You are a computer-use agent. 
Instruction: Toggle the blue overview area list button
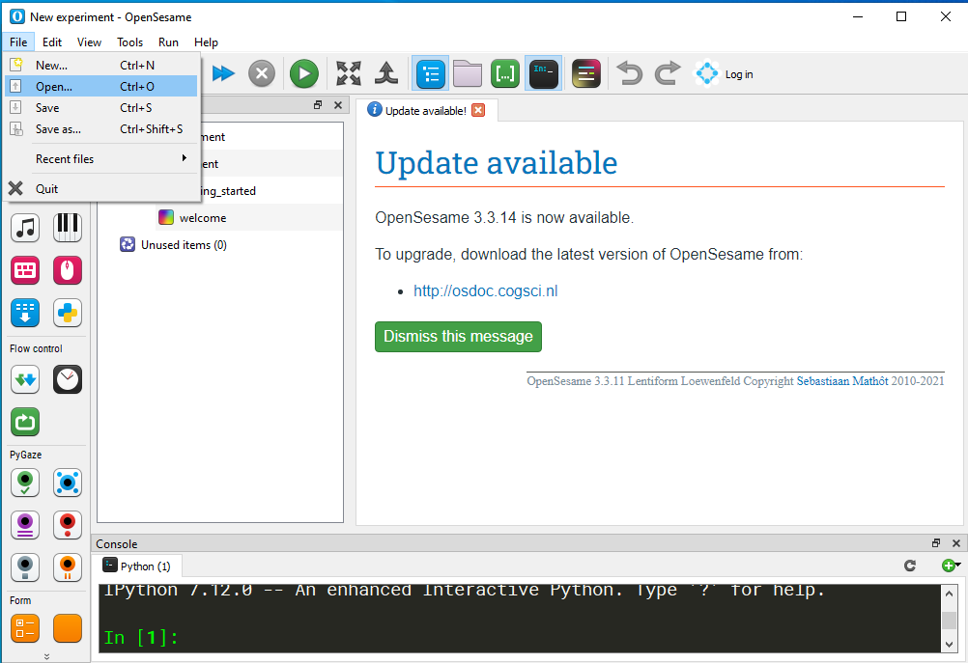432,74
